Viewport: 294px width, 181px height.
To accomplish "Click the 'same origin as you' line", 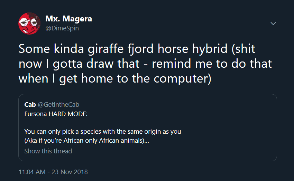I will 103,131.
